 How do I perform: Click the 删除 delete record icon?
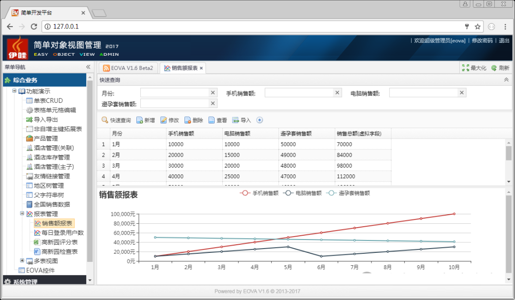(x=188, y=120)
